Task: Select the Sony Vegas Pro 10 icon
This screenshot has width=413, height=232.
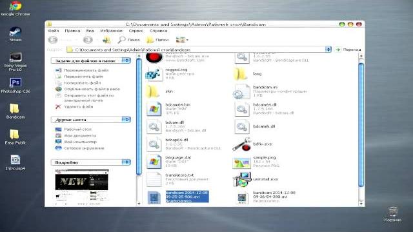Action: [15, 62]
